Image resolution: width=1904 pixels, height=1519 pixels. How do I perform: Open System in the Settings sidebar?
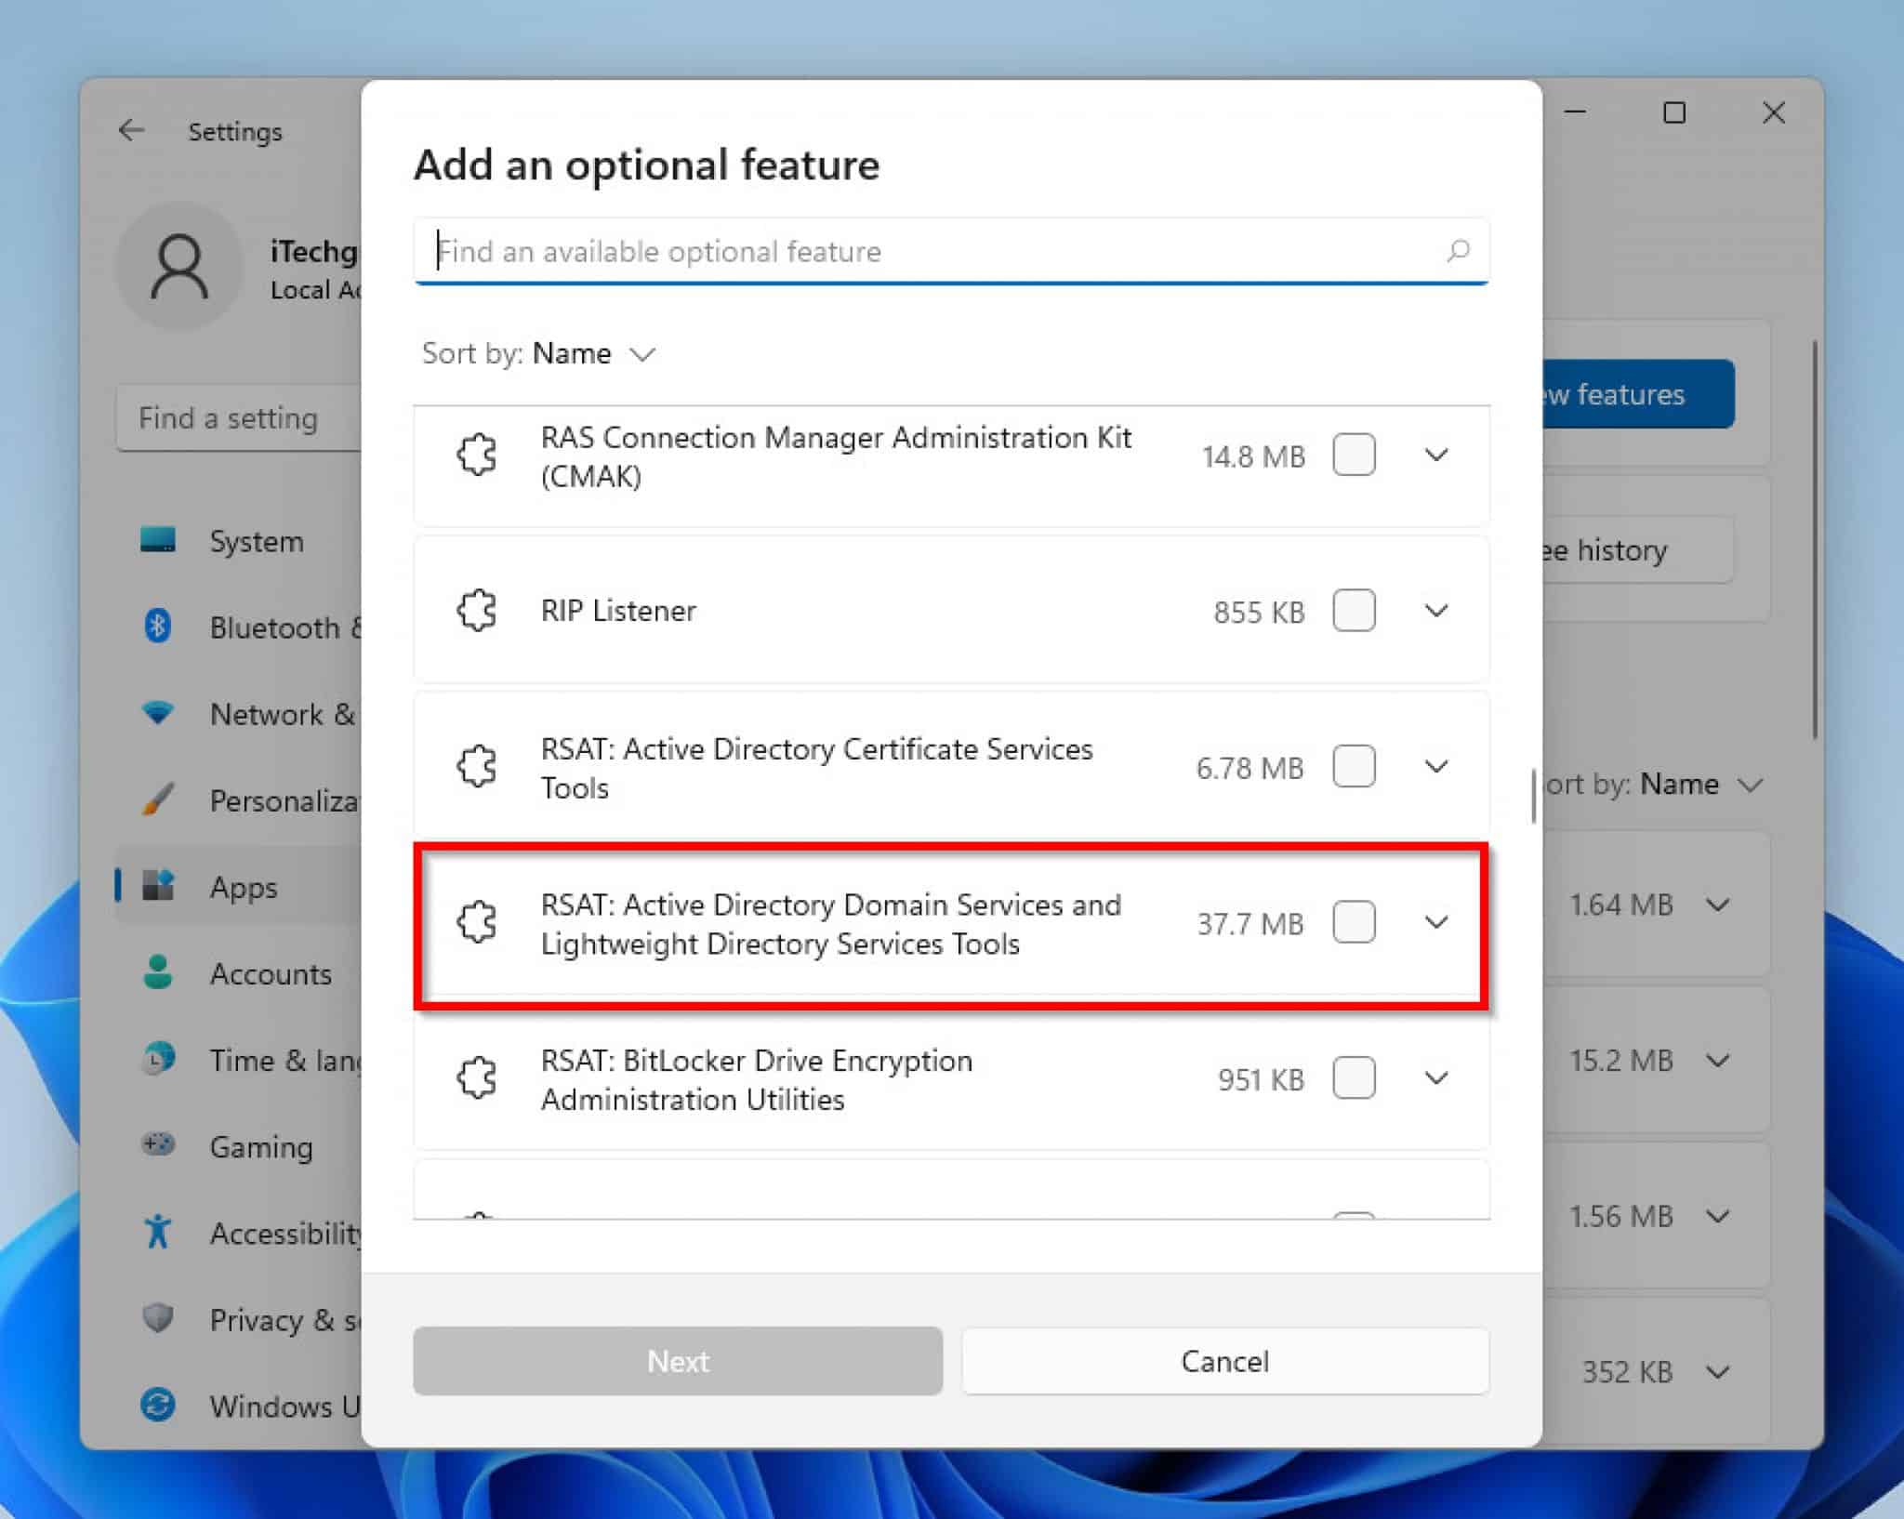(x=157, y=540)
